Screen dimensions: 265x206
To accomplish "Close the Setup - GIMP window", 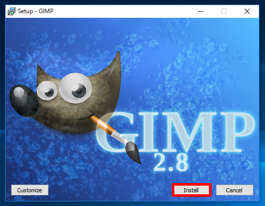I will 247,11.
